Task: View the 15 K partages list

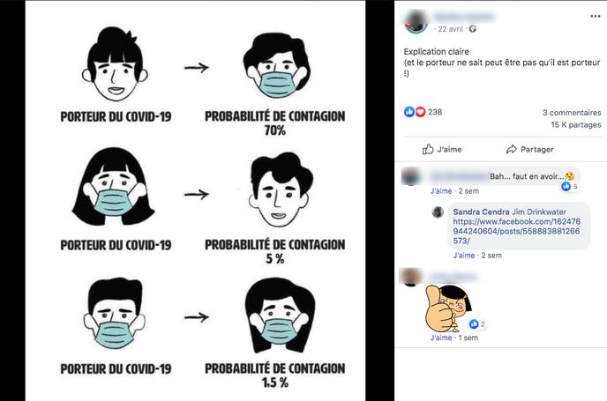Action: click(575, 125)
